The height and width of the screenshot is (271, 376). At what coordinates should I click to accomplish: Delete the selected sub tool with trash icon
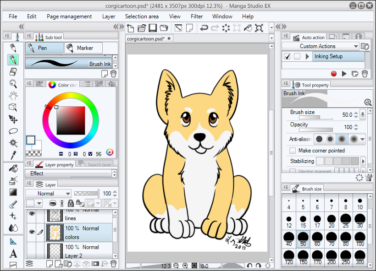coord(113,74)
